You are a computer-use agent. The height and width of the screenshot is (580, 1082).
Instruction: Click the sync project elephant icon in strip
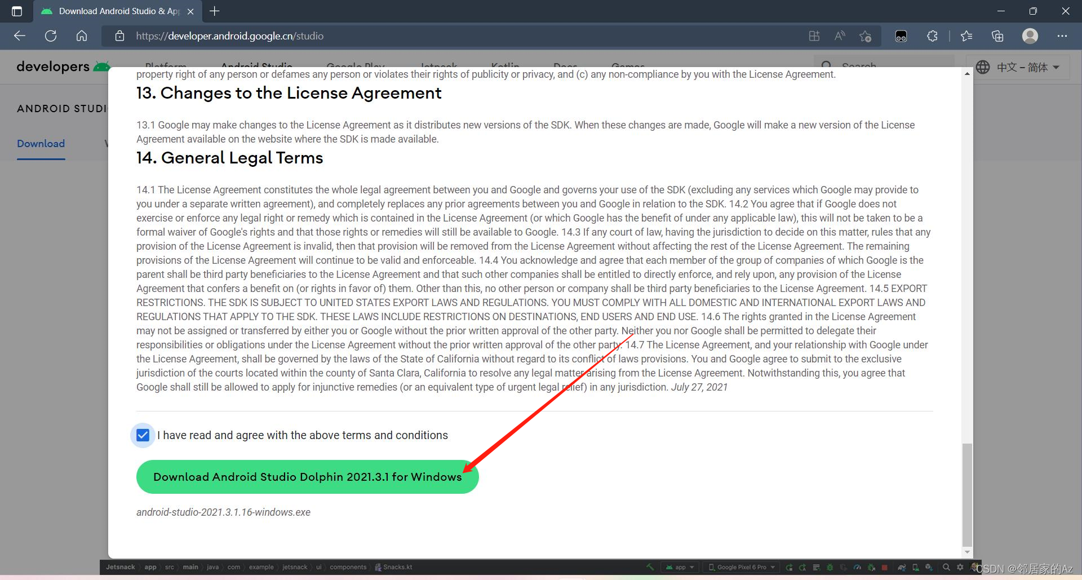[902, 567]
